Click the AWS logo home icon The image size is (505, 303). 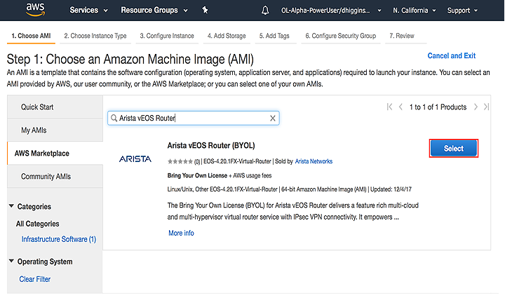(35, 10)
